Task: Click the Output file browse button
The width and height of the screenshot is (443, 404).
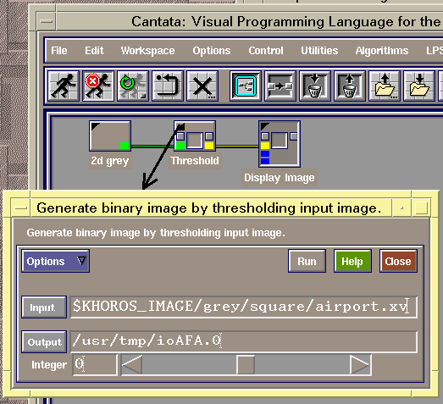Action: click(x=44, y=342)
